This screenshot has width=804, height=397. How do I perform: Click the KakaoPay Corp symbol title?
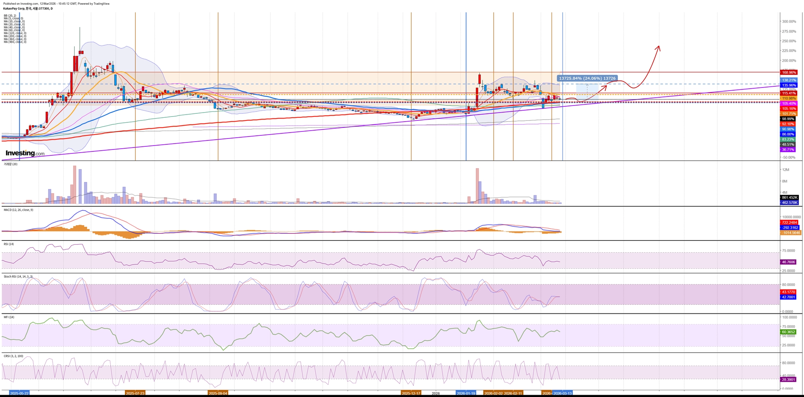tap(28, 8)
